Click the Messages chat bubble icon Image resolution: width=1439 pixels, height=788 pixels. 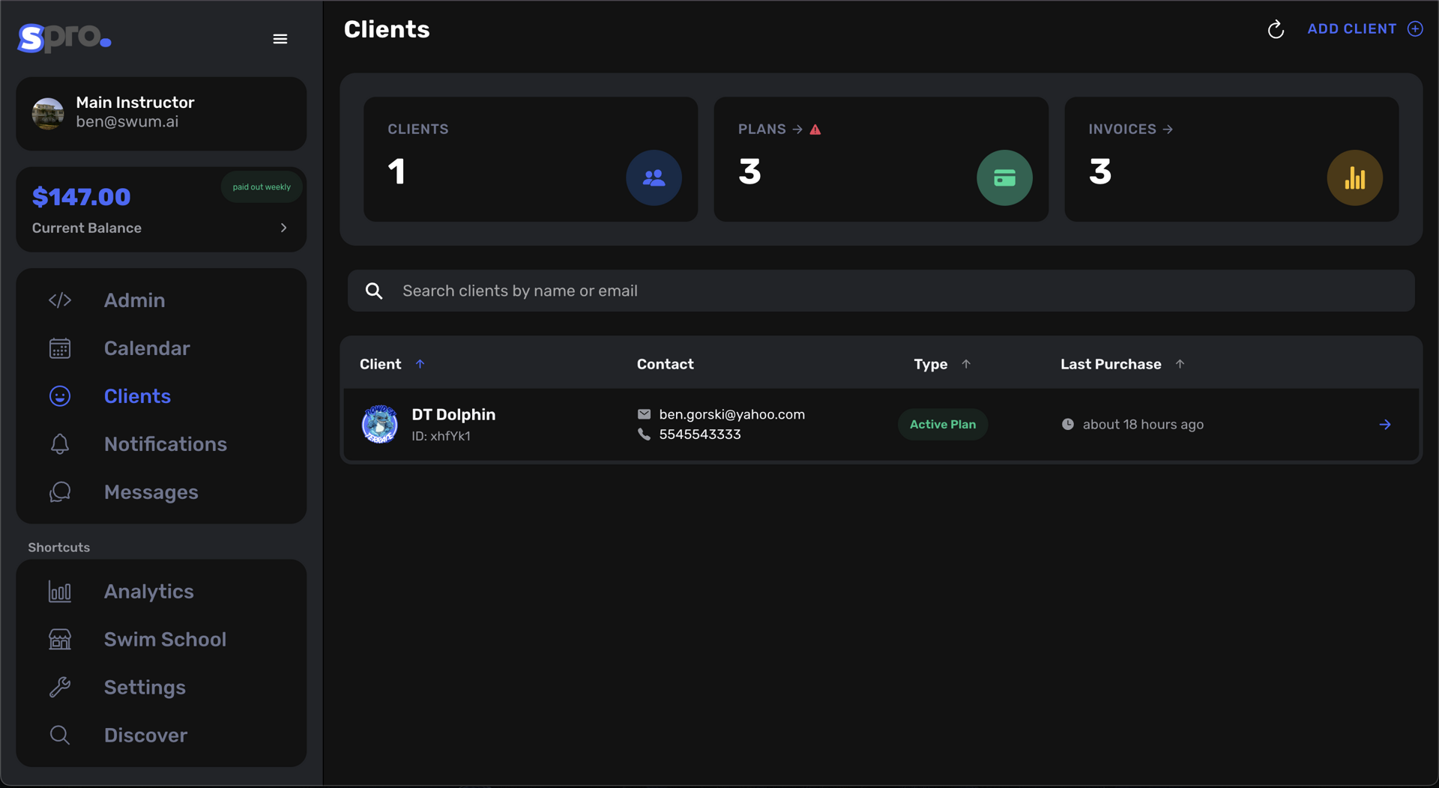60,492
